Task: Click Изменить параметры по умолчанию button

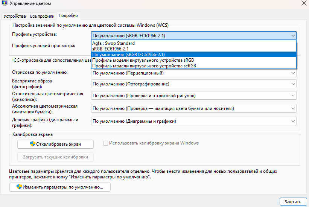Action: tap(60, 187)
